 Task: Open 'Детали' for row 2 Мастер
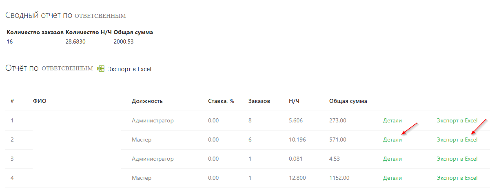392,140
